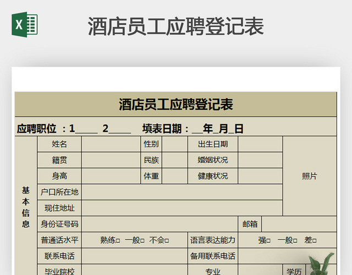The image size is (352, 275).
Task: Check the 一般 box for 语言表达能力
Action: click(295, 241)
